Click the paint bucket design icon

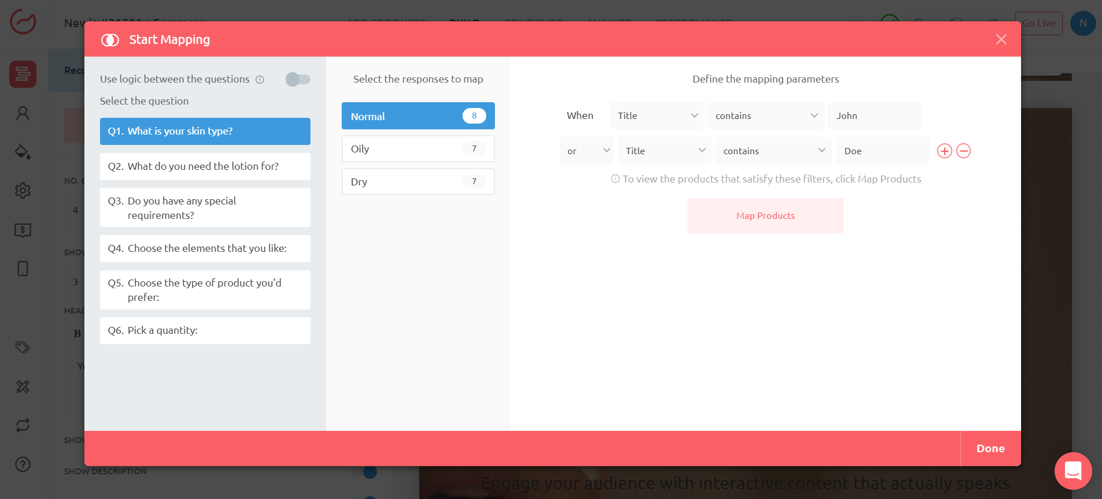(x=23, y=152)
